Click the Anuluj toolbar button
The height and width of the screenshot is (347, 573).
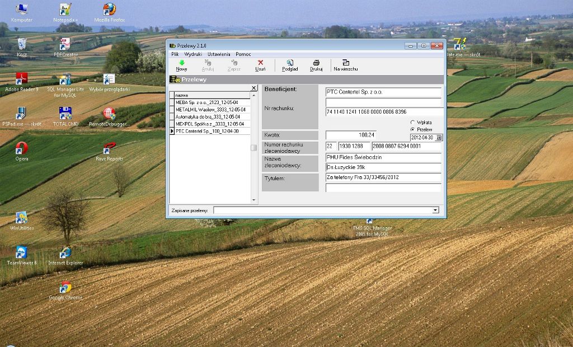(x=208, y=65)
